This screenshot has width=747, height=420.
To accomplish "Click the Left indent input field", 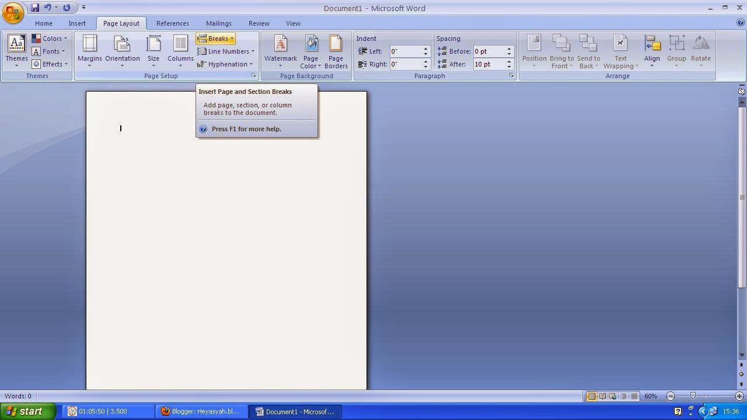I will (407, 51).
